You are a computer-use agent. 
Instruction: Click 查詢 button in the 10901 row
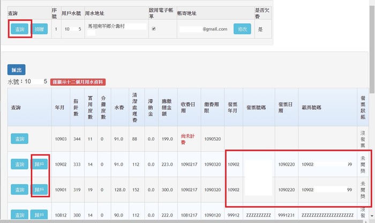click(x=20, y=189)
